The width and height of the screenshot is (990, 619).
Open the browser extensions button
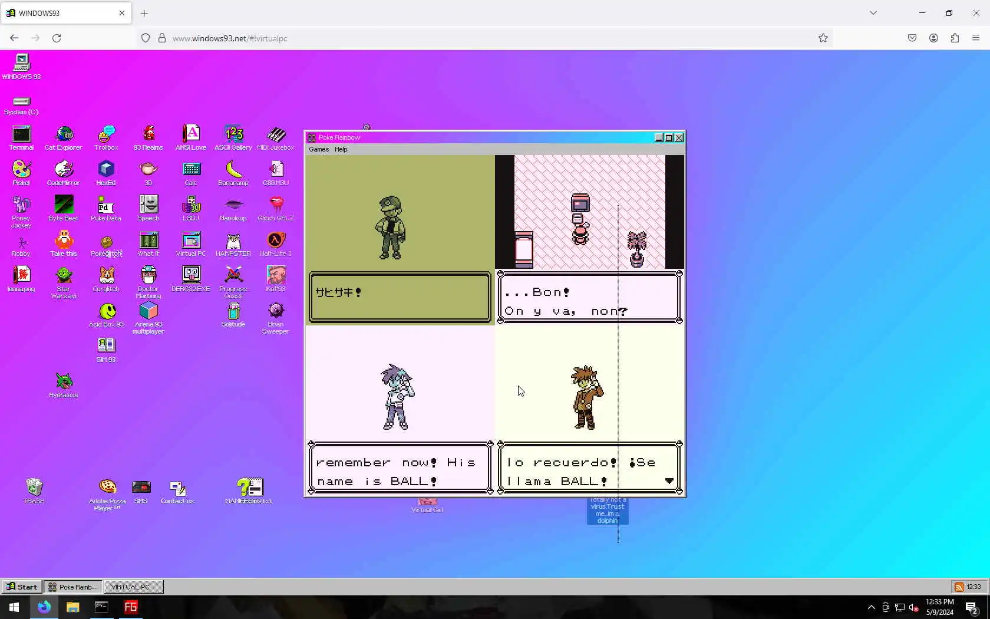[x=955, y=38]
